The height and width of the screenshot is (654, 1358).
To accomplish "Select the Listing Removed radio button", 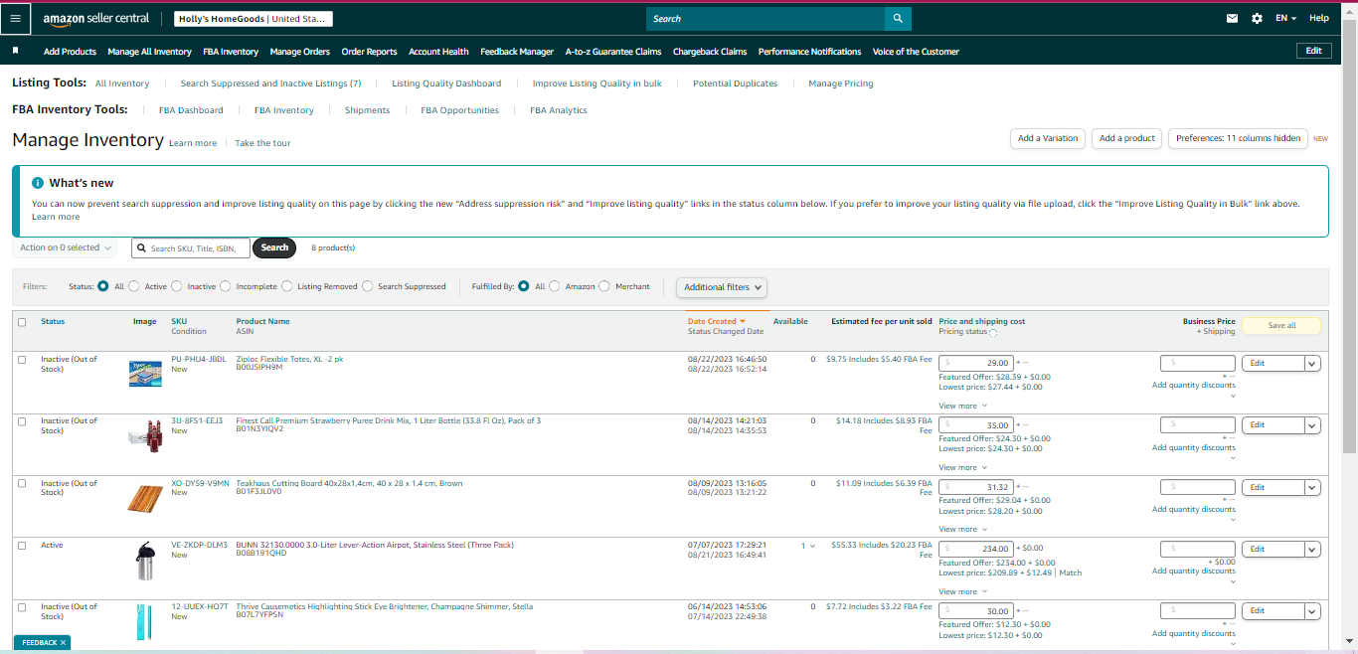I will tap(287, 286).
